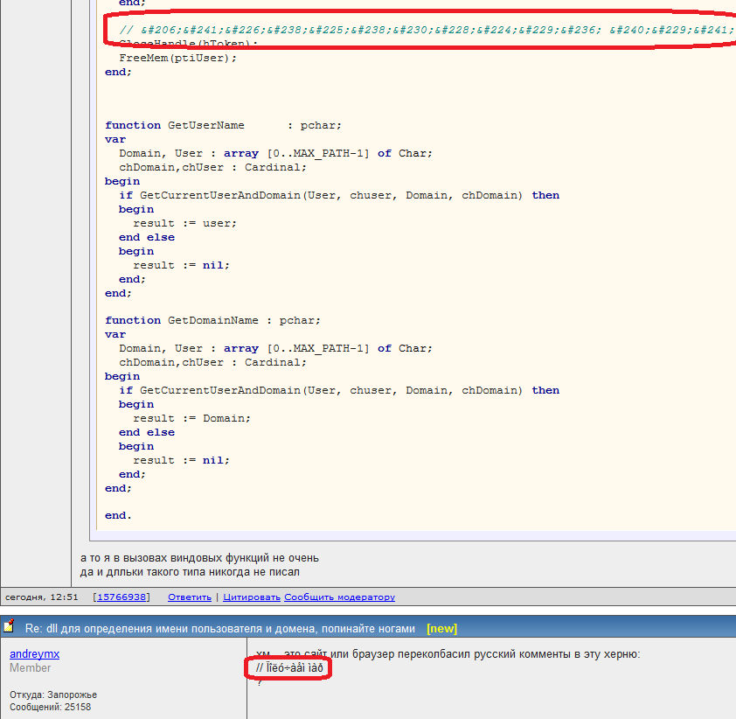736x719 pixels.
Task: Click the сегодня, 12:51 timestamp
Action: coord(42,597)
